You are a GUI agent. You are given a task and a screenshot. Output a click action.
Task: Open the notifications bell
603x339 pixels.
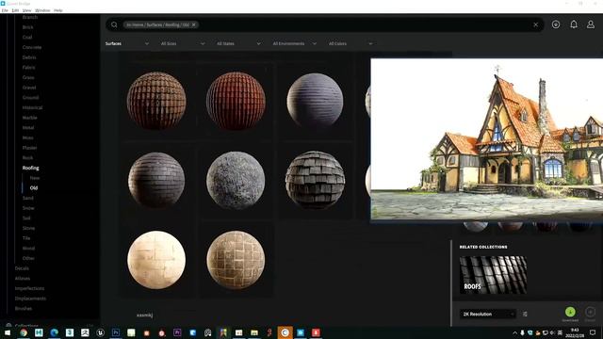574,24
